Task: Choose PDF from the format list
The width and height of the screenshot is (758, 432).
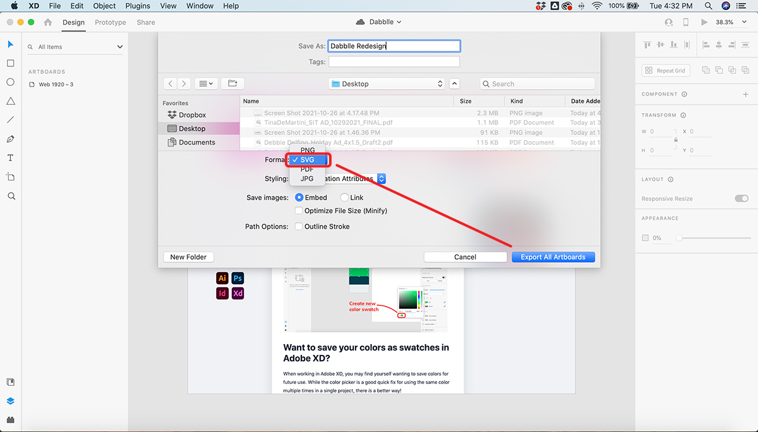Action: [x=307, y=169]
